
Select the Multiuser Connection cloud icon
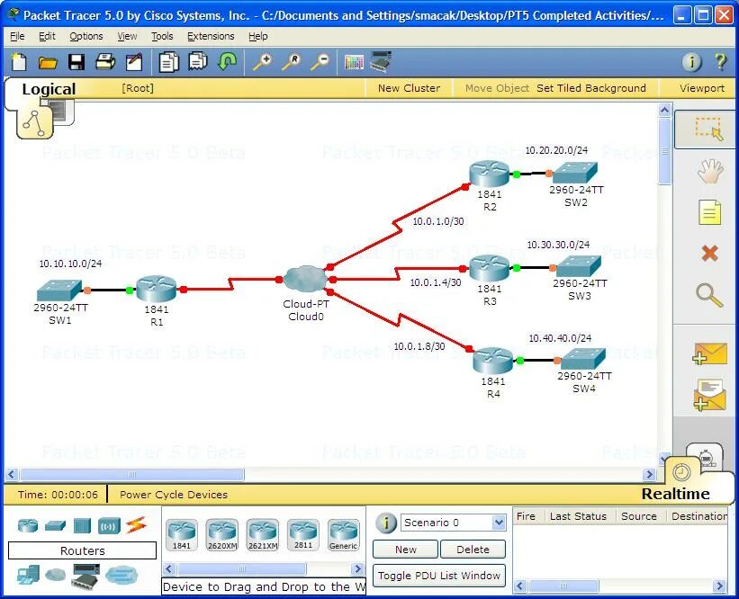(x=122, y=575)
